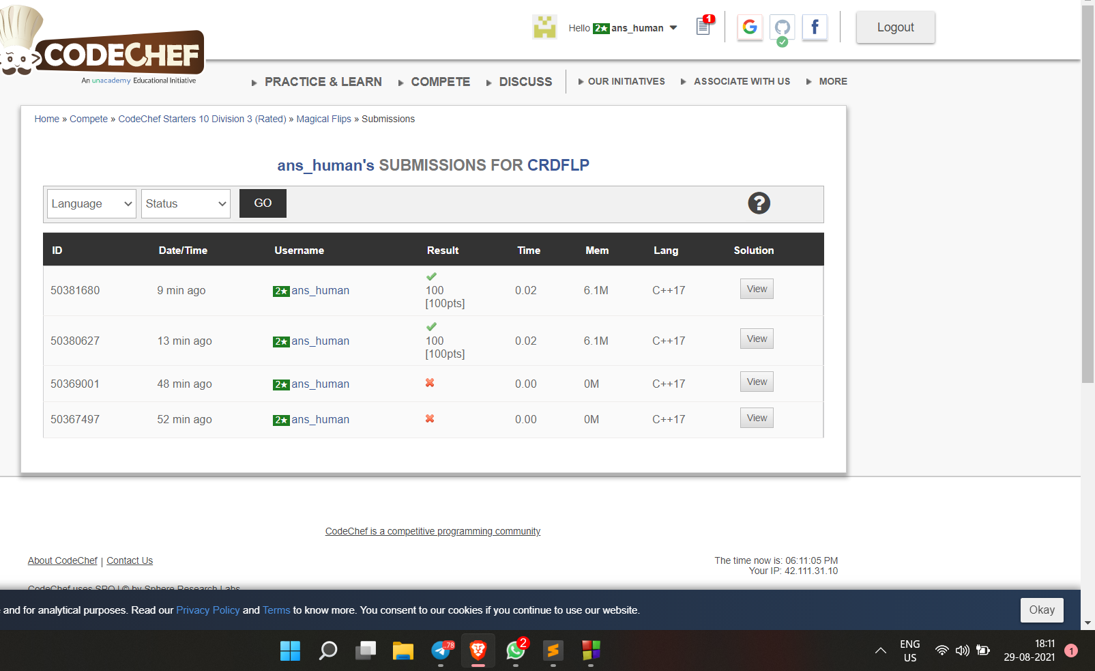Open the help question mark icon
This screenshot has width=1095, height=671.
tap(759, 203)
